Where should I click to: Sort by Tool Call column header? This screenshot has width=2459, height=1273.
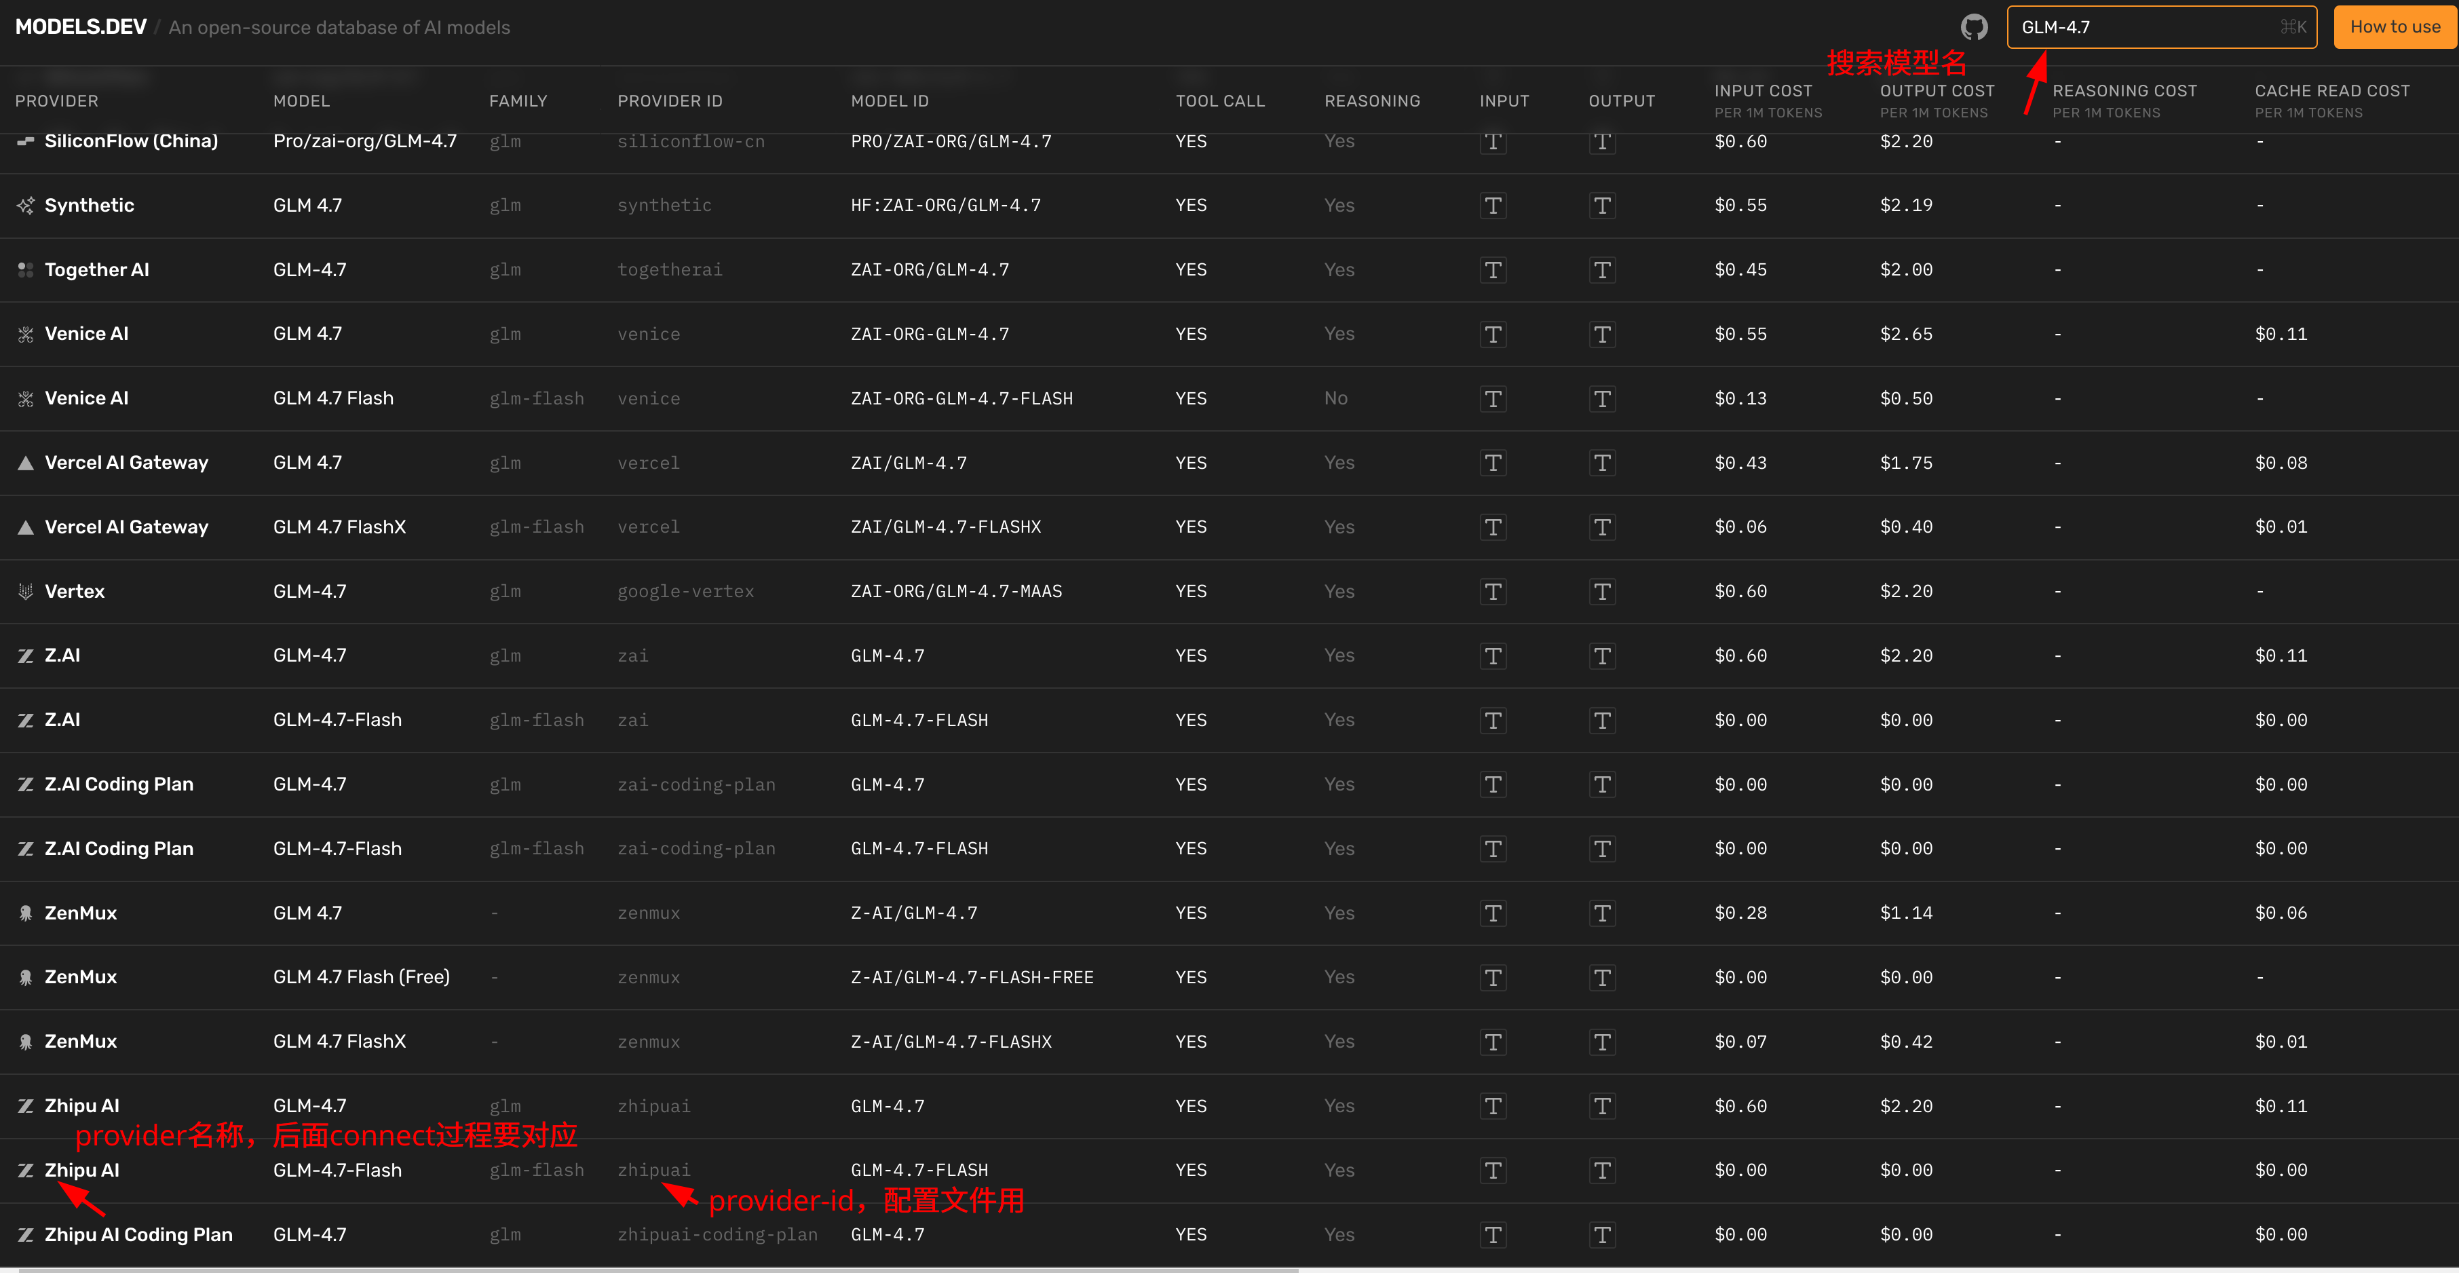[x=1219, y=101]
